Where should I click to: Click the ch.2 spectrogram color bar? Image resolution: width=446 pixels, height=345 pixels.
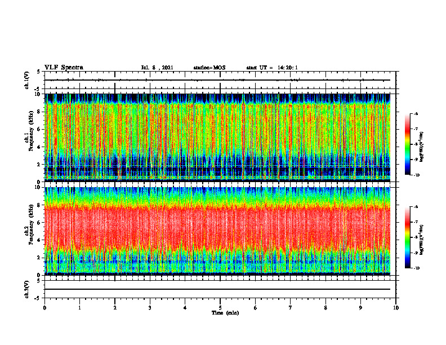click(407, 237)
